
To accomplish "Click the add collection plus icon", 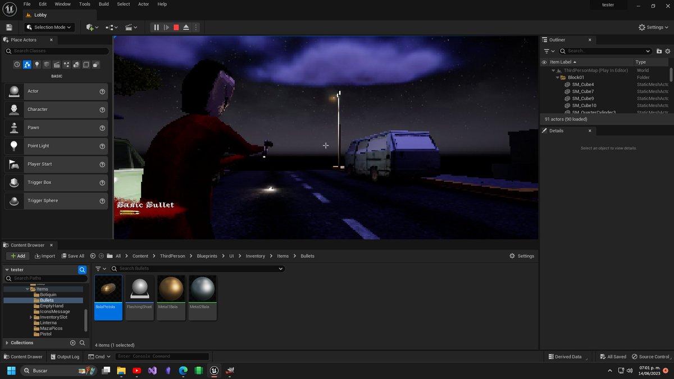I will (x=72, y=343).
